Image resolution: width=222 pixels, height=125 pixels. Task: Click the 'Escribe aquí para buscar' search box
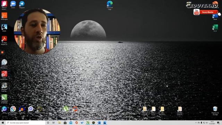pyautogui.click(x=25, y=123)
